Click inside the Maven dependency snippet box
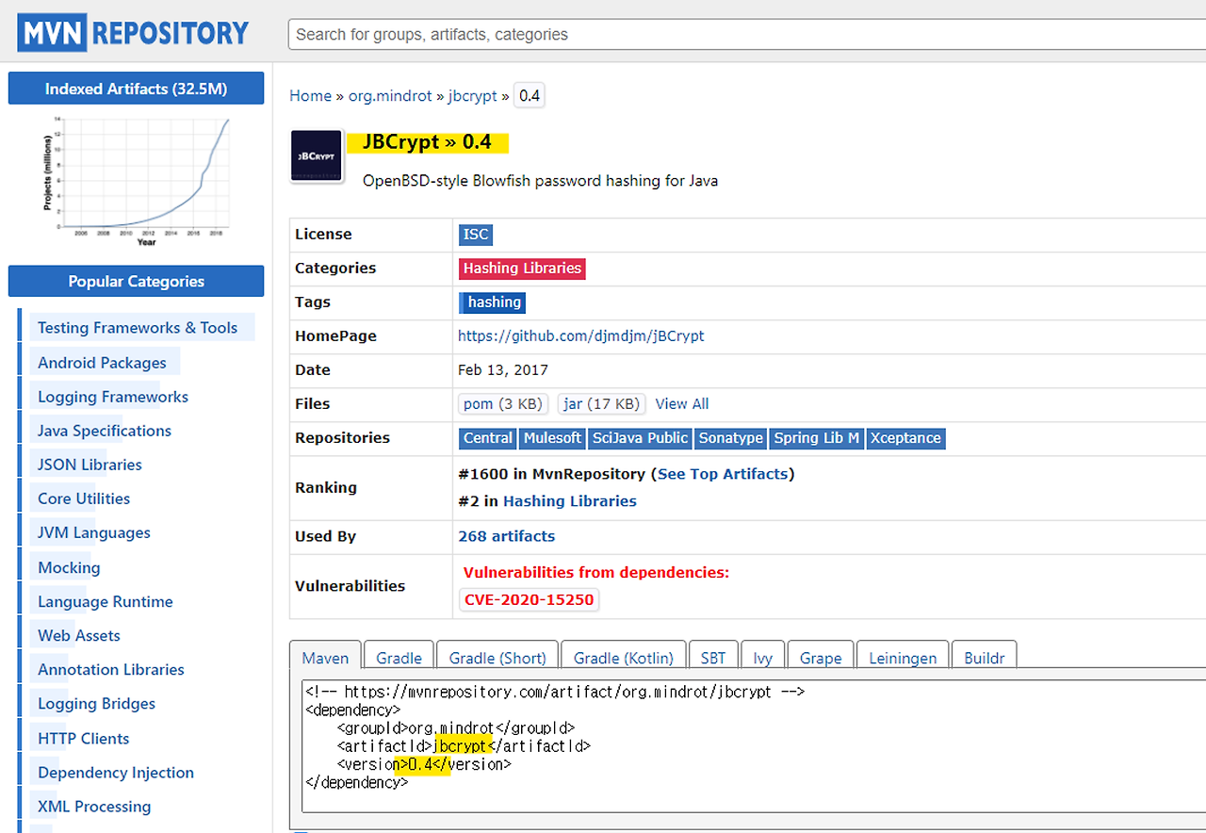Screen dimensions: 1206x833 (754, 744)
